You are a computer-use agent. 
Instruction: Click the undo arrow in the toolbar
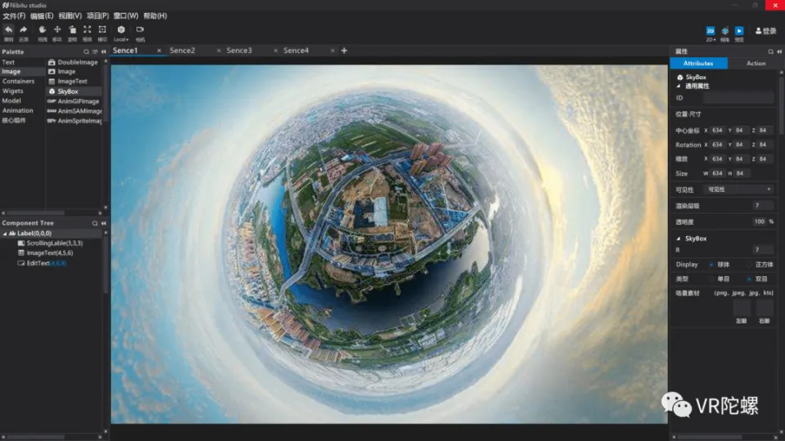8,30
